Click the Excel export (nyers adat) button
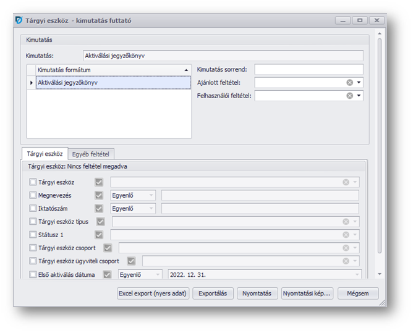This screenshot has width=413, height=333. pos(153,293)
